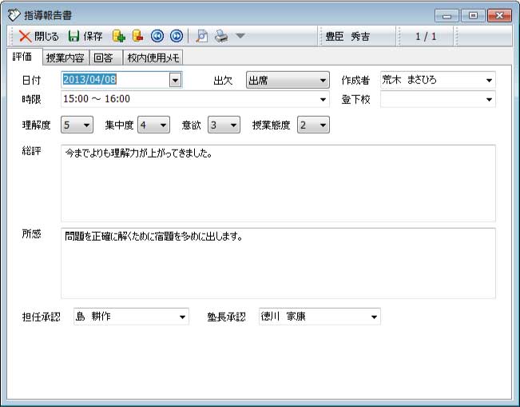Open the 意欲 rating dropdown
This screenshot has height=407, width=520.
click(x=224, y=125)
